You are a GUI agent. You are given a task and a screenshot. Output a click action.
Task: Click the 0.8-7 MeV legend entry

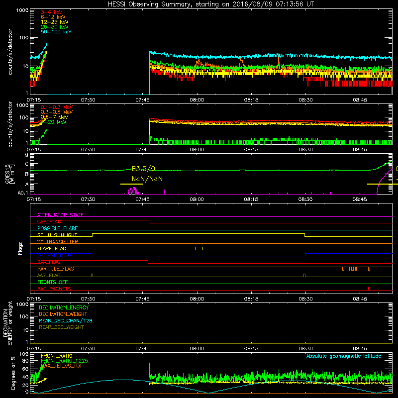tap(55, 117)
